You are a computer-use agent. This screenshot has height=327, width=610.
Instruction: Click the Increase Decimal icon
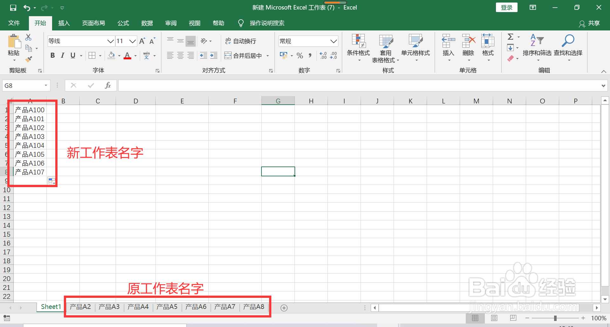323,56
